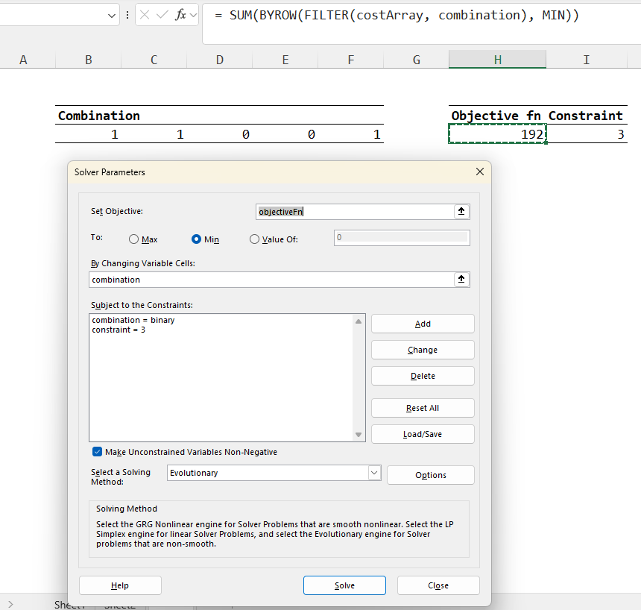Click the formula bar confirm checkmark icon
Image resolution: width=641 pixels, height=610 pixels.
point(162,15)
